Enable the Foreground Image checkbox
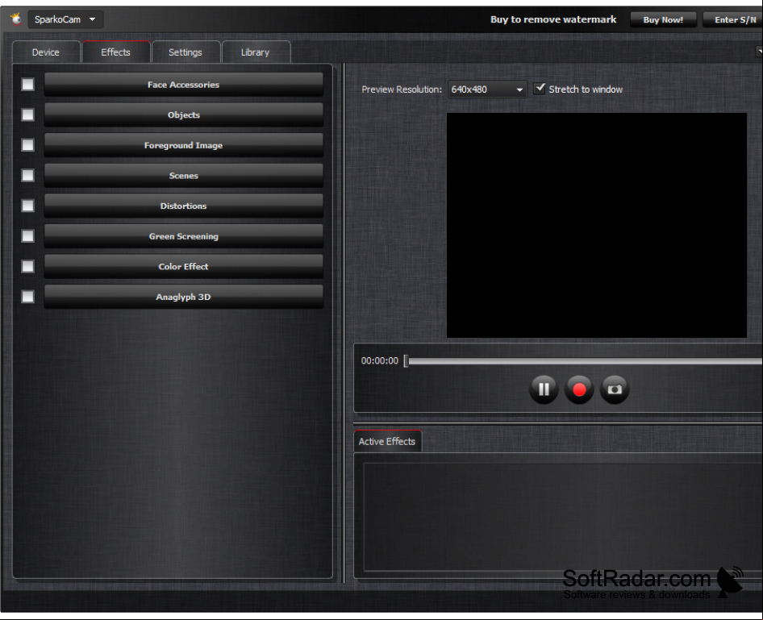 pos(27,145)
